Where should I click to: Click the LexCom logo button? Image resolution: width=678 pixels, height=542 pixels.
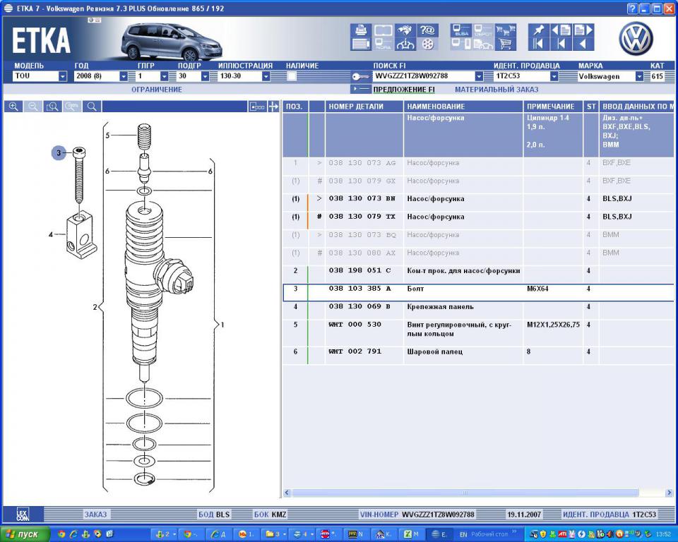(23, 514)
